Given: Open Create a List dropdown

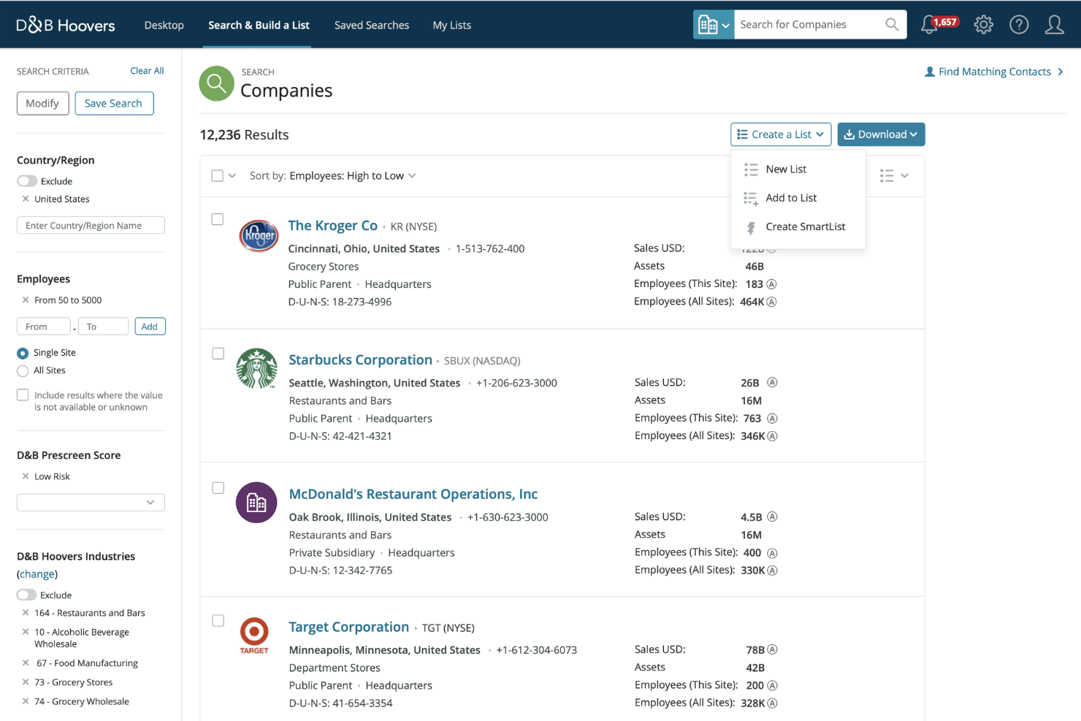Looking at the screenshot, I should tap(781, 134).
